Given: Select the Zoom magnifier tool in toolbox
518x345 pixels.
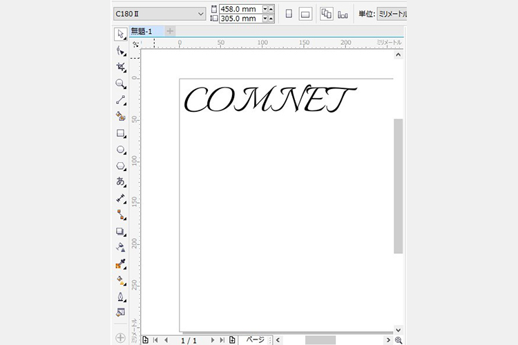Looking at the screenshot, I should (121, 84).
